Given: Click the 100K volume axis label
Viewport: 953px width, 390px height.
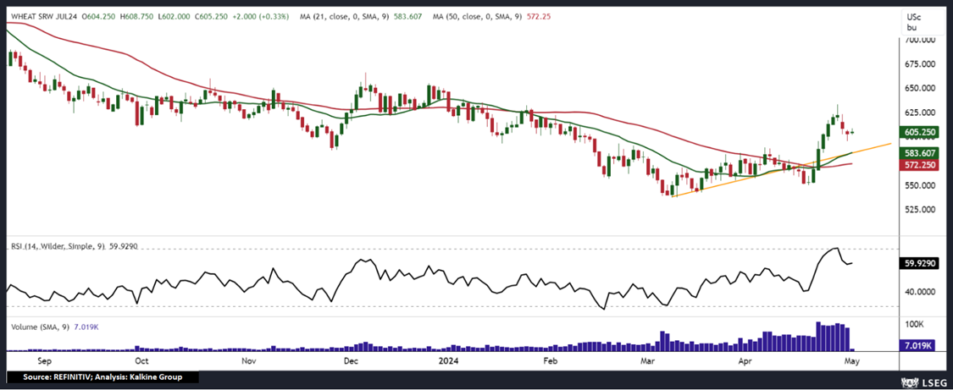Looking at the screenshot, I should tap(915, 325).
